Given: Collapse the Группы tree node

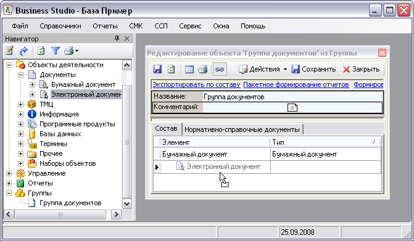Looking at the screenshot, I should point(9,194).
